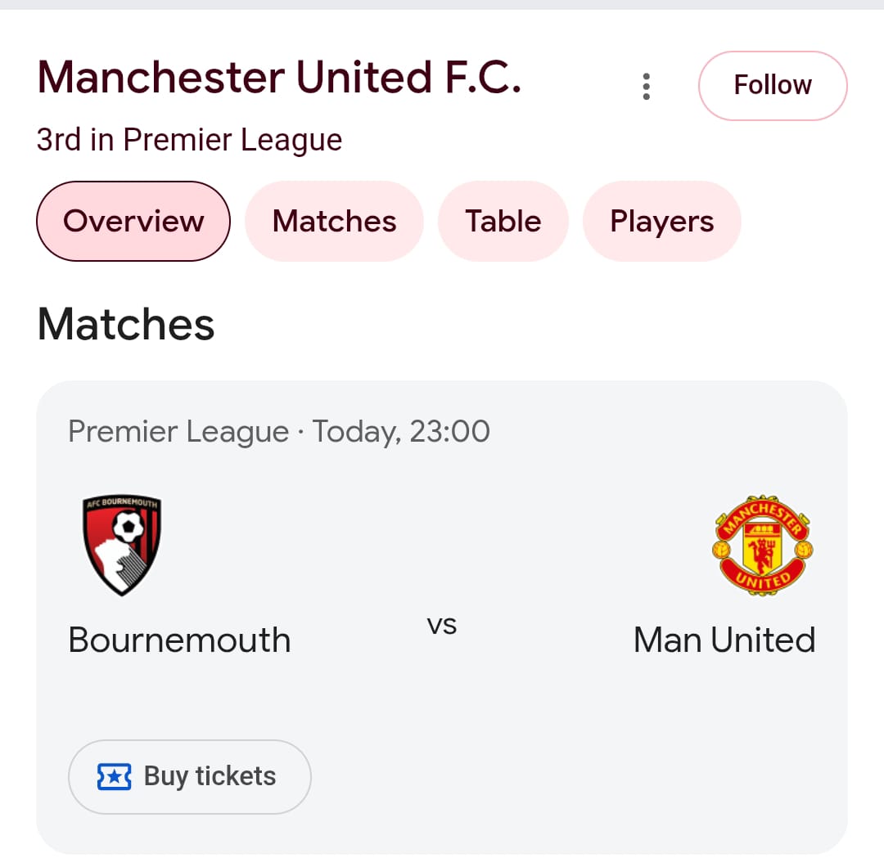Viewport: 884px width, 867px height.
Task: Switch to the Matches tab
Action: pyautogui.click(x=334, y=221)
